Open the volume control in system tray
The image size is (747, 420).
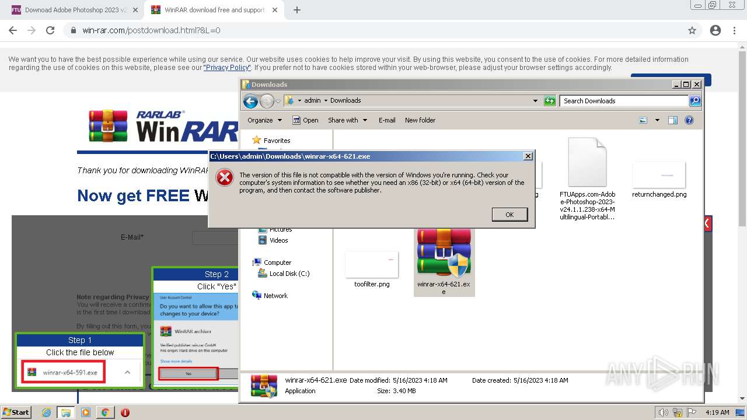(x=664, y=412)
